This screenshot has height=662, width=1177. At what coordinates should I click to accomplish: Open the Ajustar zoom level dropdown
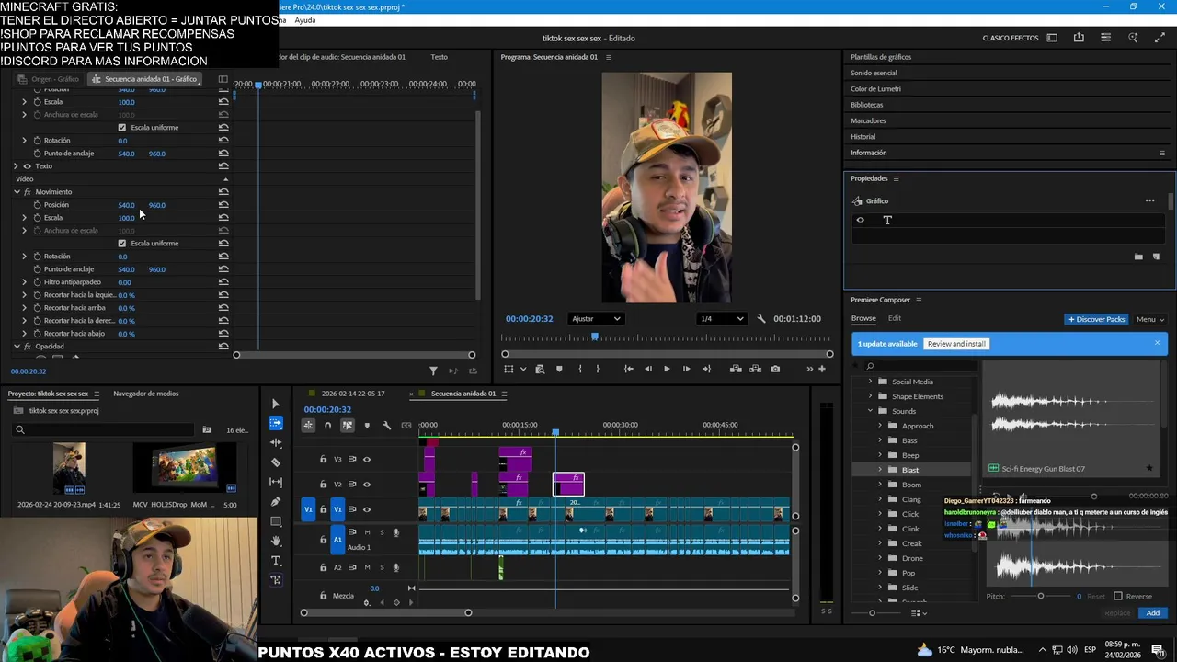click(596, 319)
